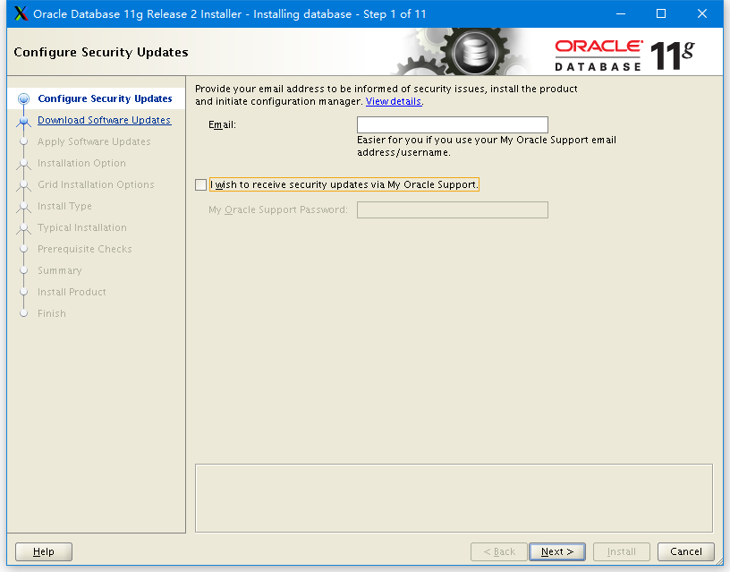
Task: Select Configure Security Updates step
Action: tap(105, 98)
